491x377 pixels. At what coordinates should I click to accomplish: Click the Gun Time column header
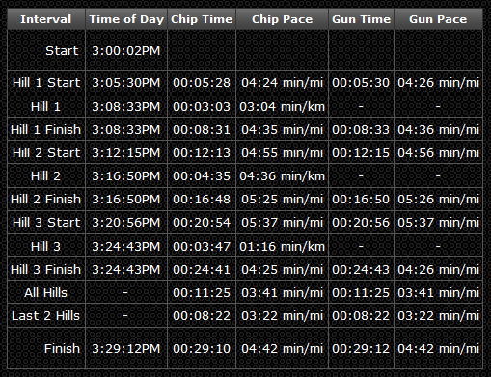coord(361,19)
